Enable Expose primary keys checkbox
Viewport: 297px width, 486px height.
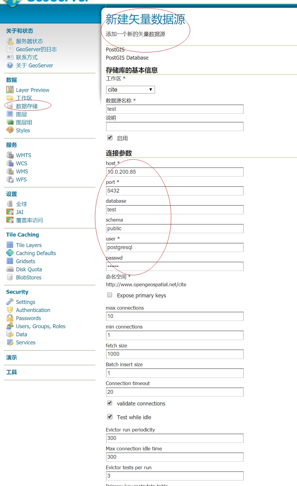110,295
